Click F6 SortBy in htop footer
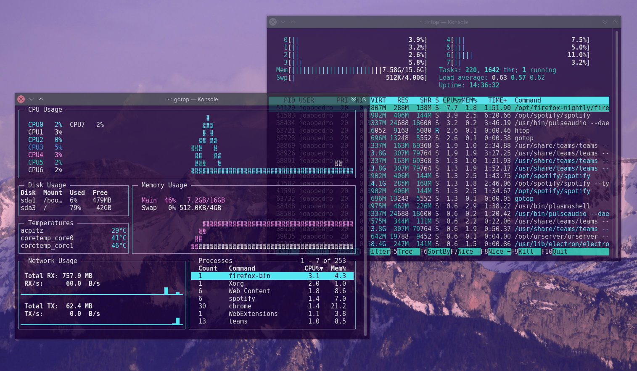The width and height of the screenshot is (637, 371). click(x=435, y=252)
